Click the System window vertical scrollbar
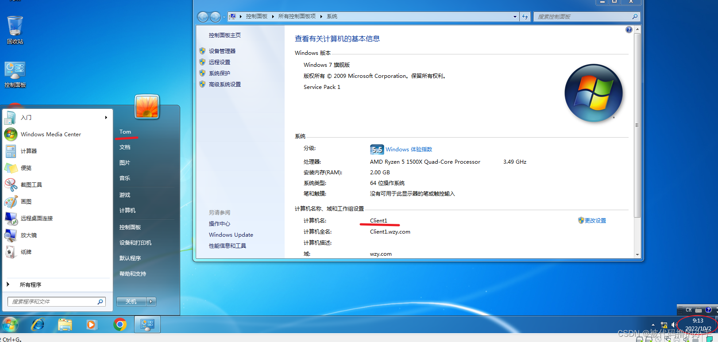The height and width of the screenshot is (342, 718). [637, 125]
